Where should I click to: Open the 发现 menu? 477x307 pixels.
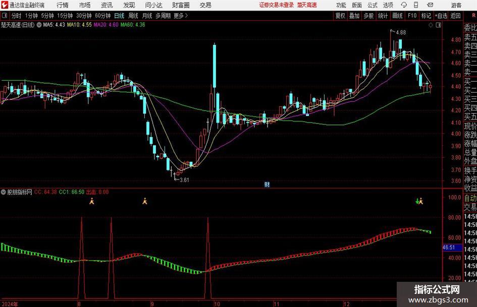(x=129, y=5)
